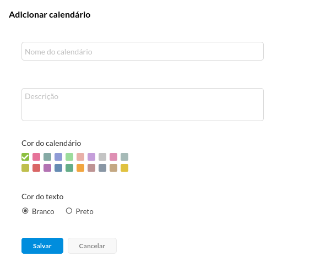Pick the light gray color swatch
Viewport: 331px width, 273px height.
tap(102, 157)
